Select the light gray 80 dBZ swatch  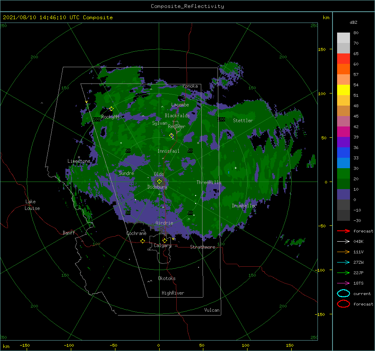coord(343,38)
